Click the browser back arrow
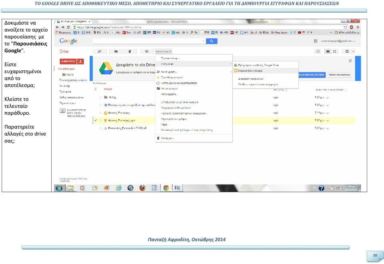Image resolution: width=384 pixels, height=264 pixels. [57, 27]
